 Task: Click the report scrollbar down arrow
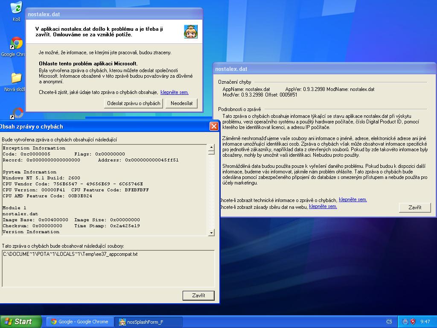coord(211,233)
